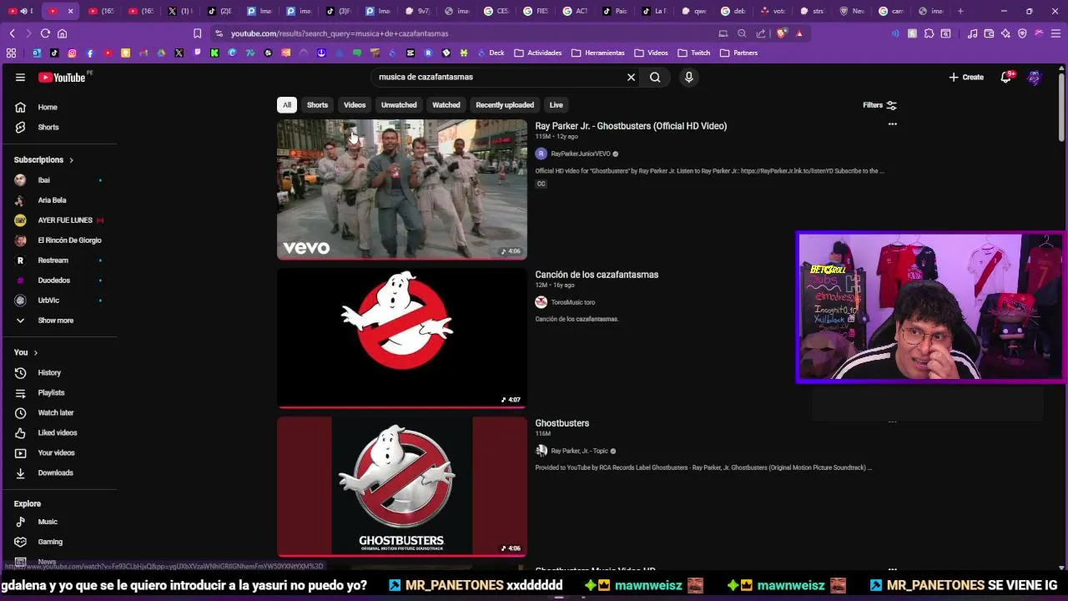Open the Ray Parker Jr. Official HD Video title
1068x601 pixels.
click(x=631, y=126)
